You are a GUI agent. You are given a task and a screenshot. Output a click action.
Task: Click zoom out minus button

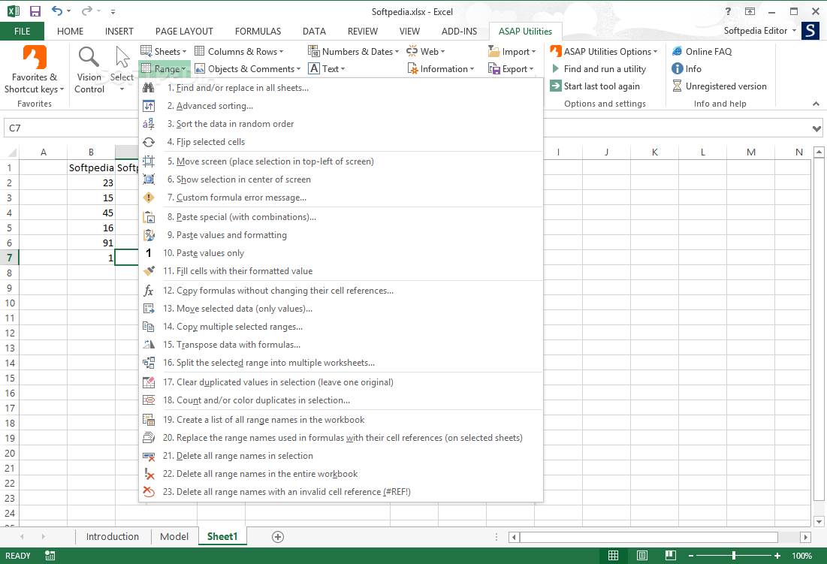pyautogui.click(x=691, y=556)
